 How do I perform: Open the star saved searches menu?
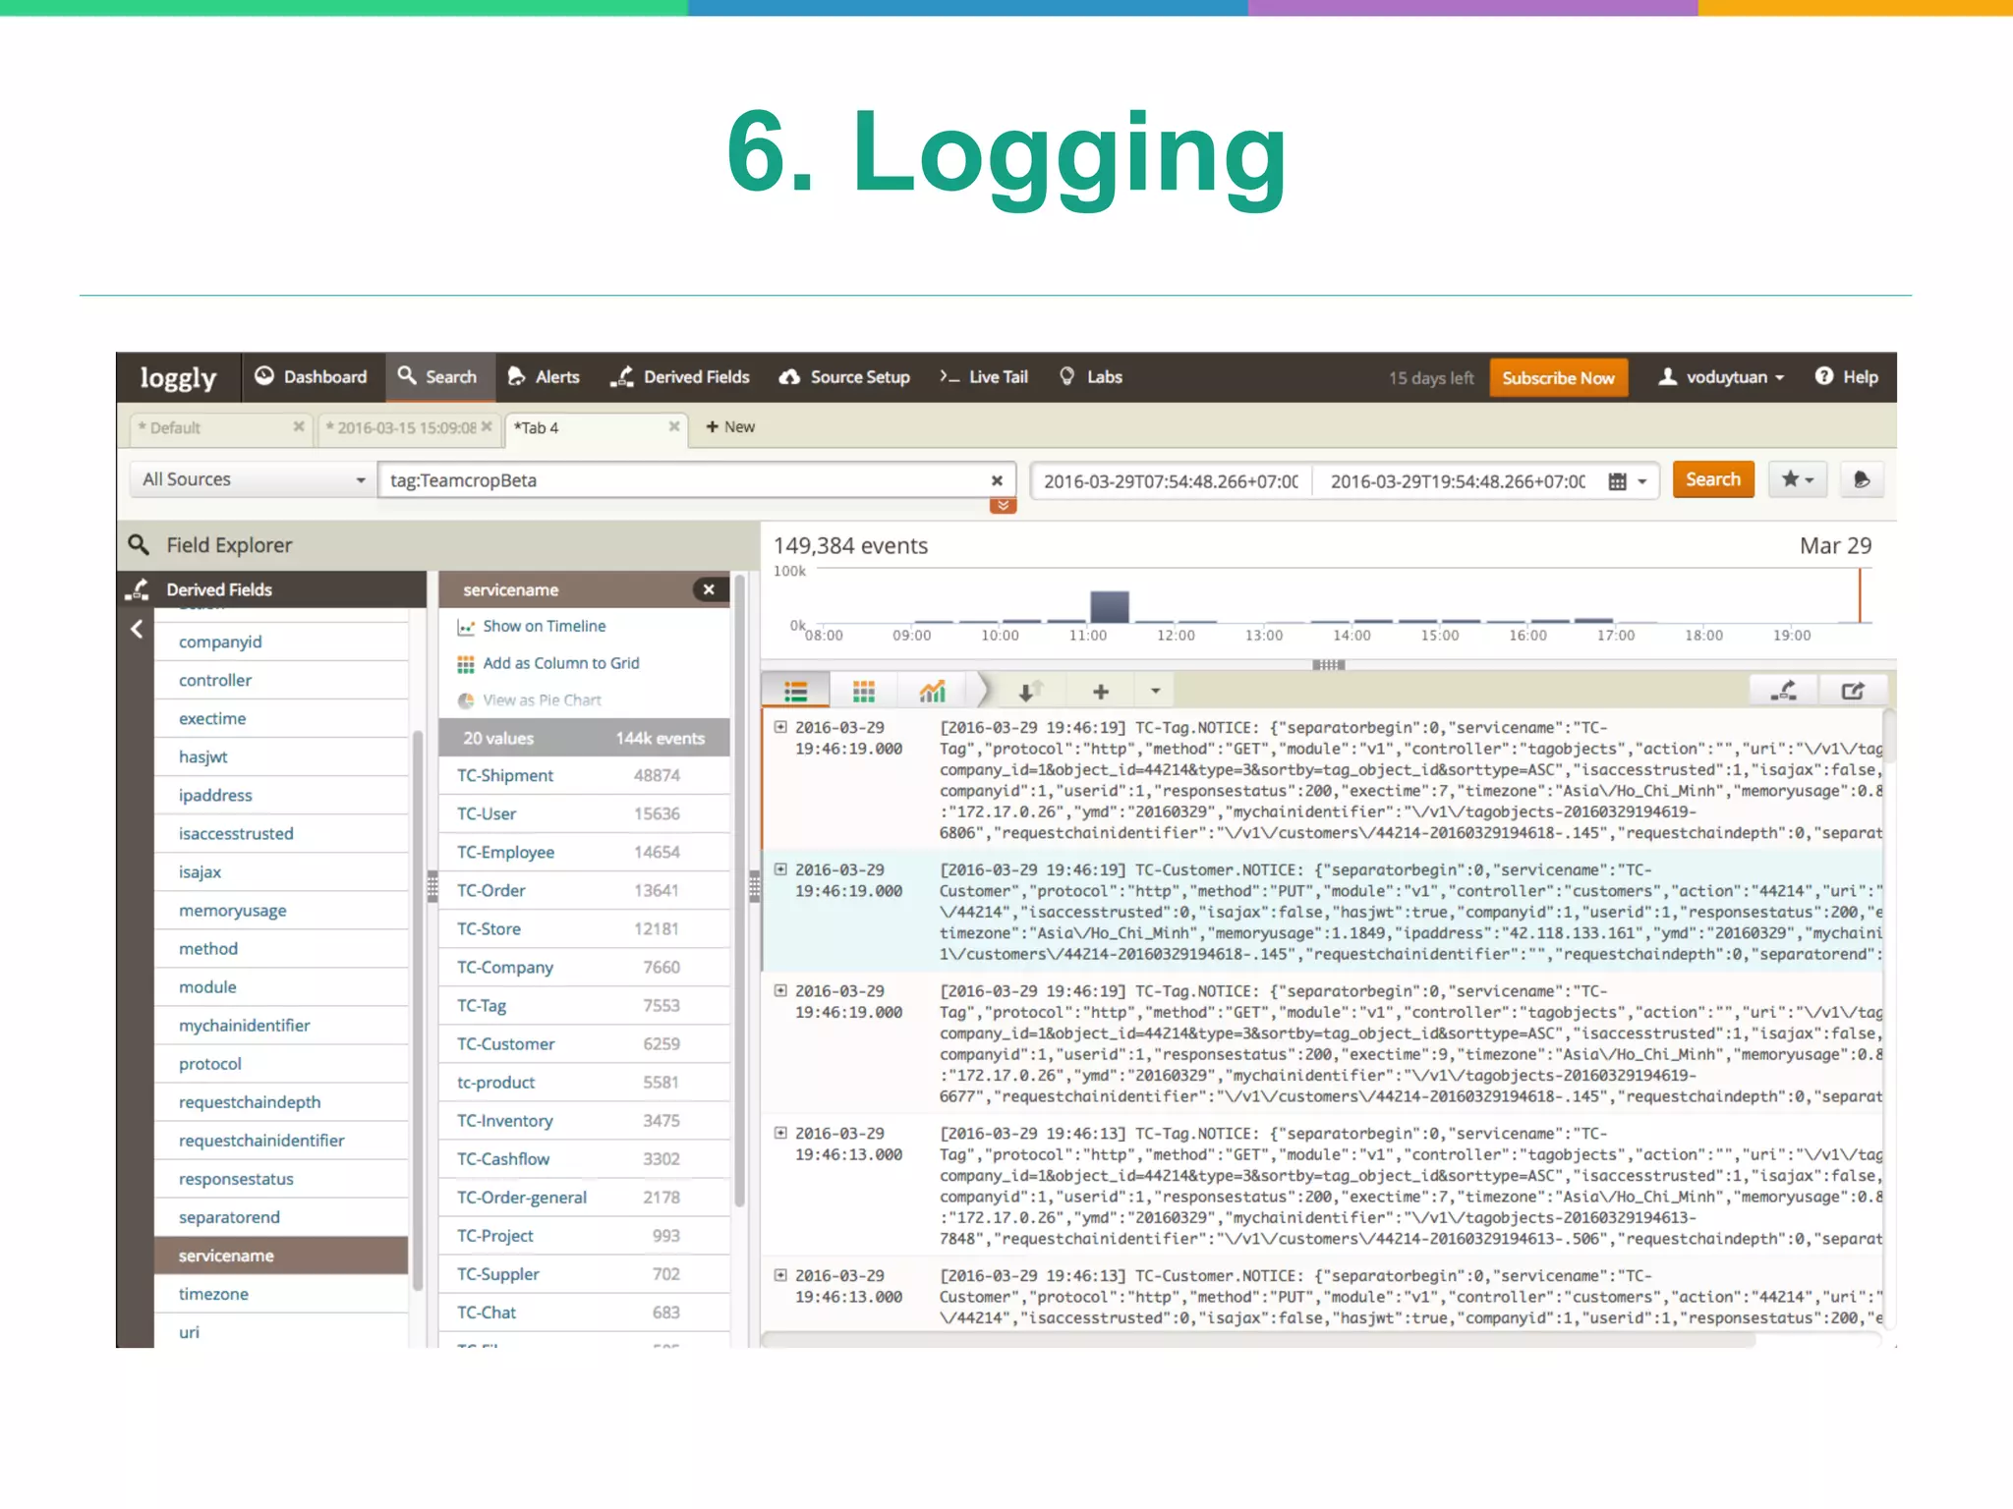point(1797,479)
